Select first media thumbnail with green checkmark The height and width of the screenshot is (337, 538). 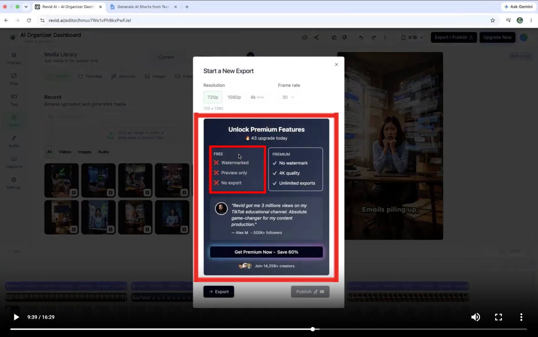pos(61,180)
